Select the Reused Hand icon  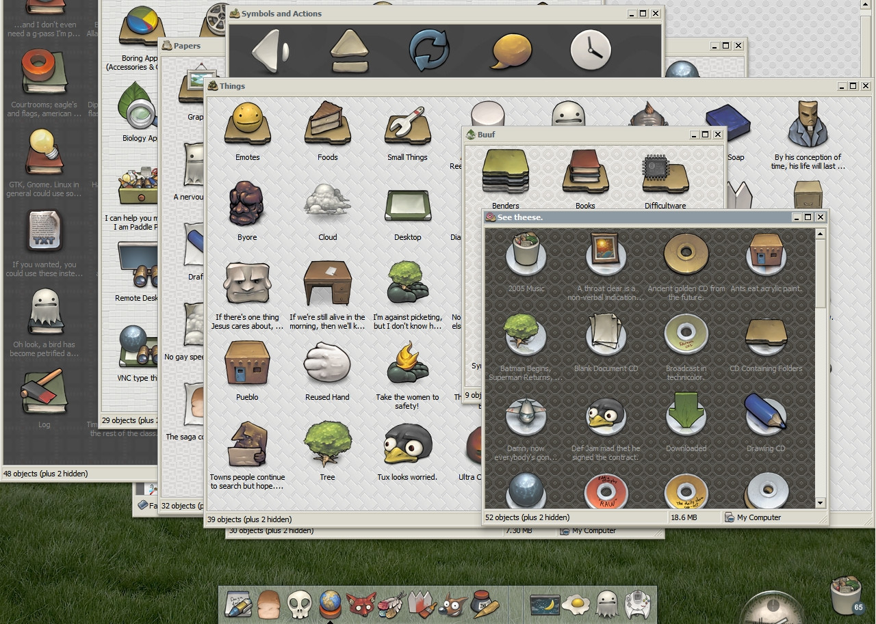pos(327,364)
